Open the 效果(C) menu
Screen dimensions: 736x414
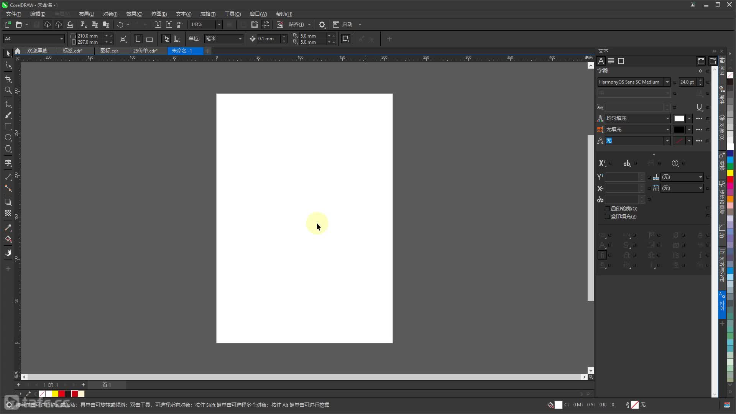pyautogui.click(x=134, y=14)
